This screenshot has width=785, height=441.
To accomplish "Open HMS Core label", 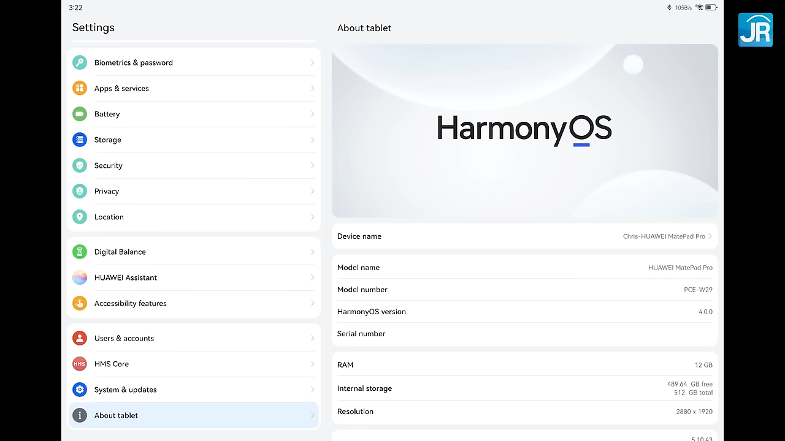I will point(112,364).
